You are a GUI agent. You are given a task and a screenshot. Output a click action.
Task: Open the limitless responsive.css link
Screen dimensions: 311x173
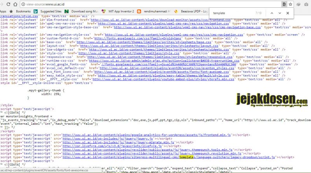[x=160, y=57]
